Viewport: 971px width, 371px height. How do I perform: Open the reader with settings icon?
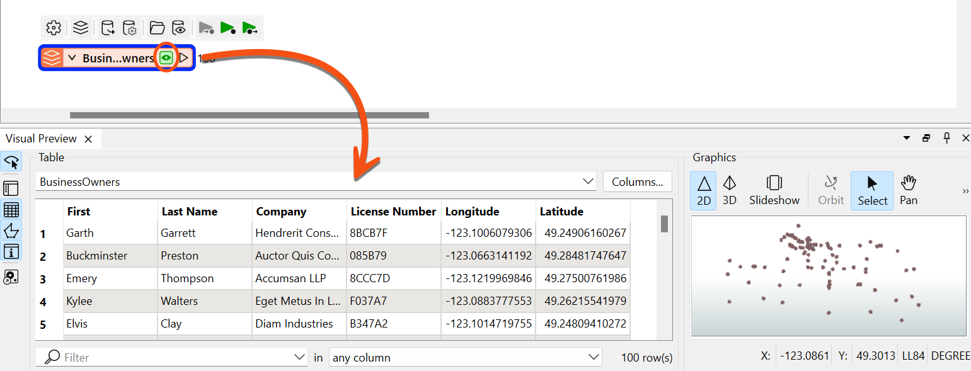tap(130, 28)
